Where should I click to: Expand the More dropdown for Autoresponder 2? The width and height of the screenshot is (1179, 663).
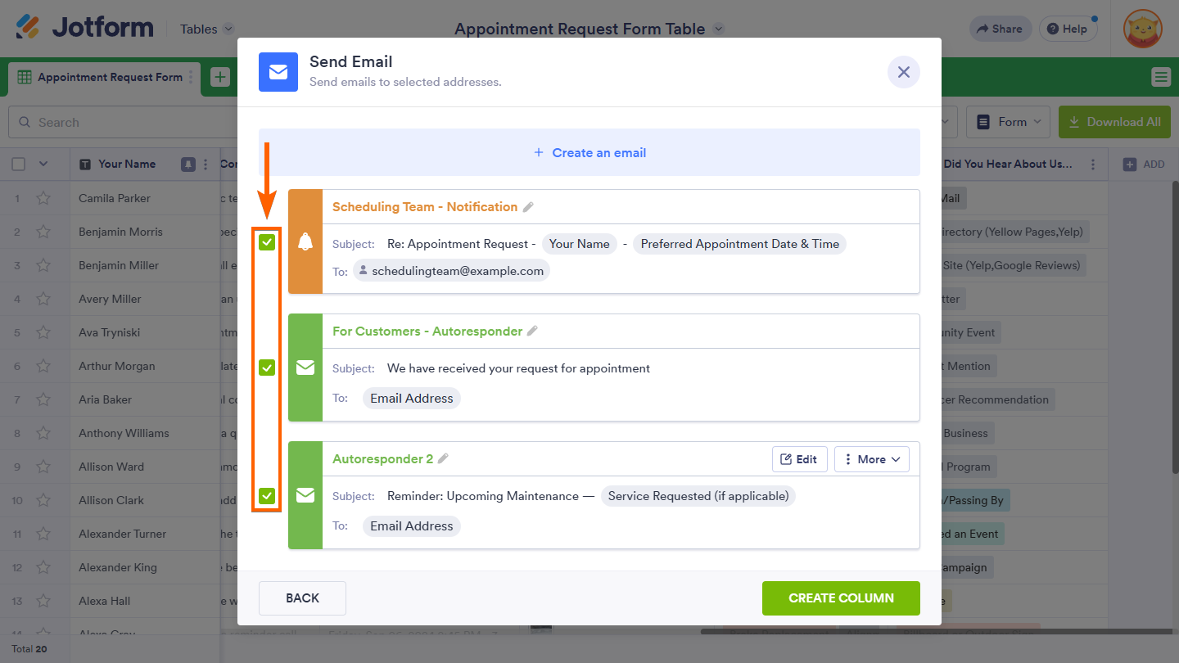(x=871, y=459)
